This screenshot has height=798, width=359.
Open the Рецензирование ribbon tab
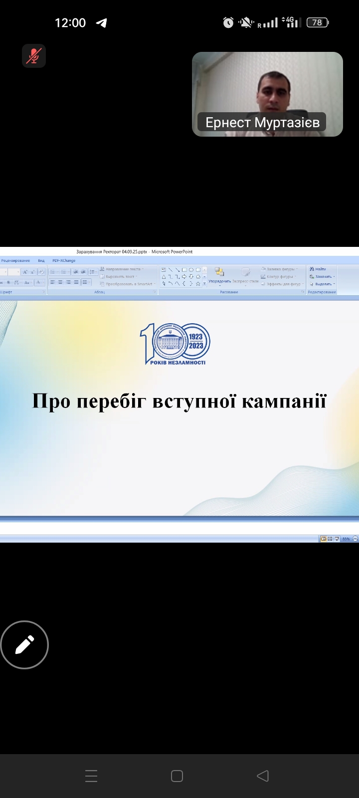pos(15,261)
